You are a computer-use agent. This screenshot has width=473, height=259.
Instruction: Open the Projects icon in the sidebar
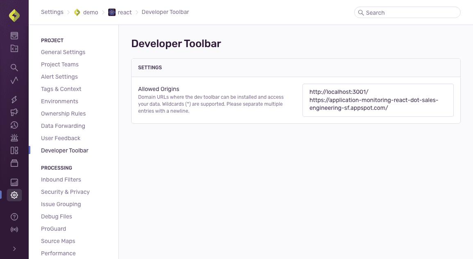tap(14, 48)
